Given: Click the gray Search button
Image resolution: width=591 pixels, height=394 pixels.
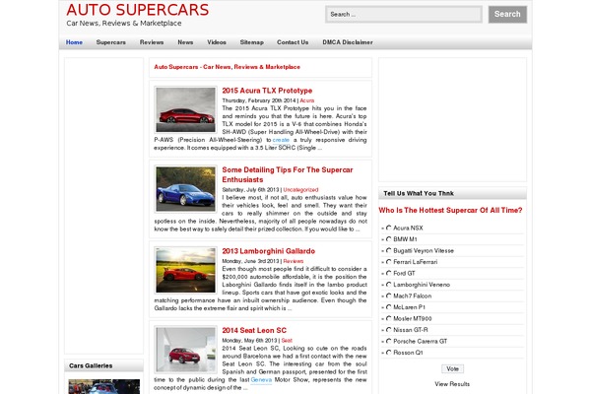Looking at the screenshot, I should tap(507, 15).
